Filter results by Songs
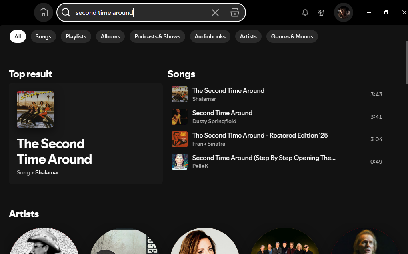 (43, 36)
